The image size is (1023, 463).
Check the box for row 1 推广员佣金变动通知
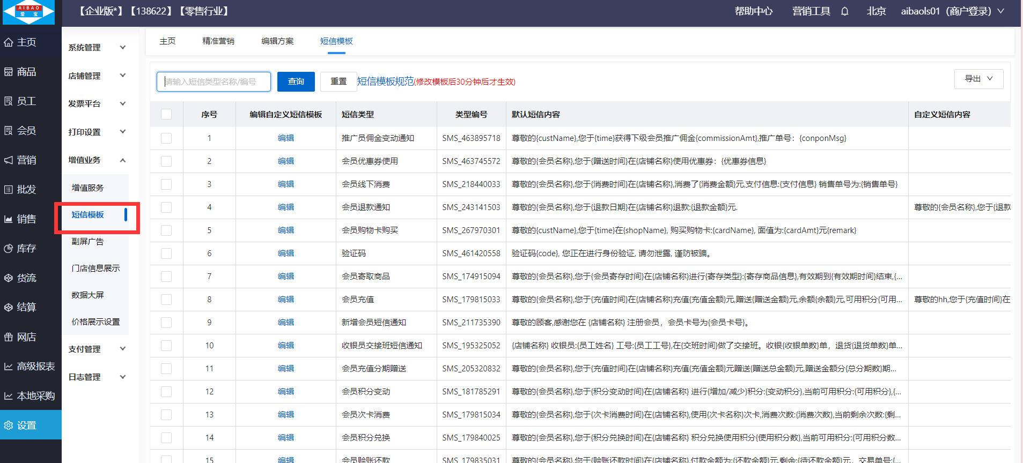click(166, 138)
